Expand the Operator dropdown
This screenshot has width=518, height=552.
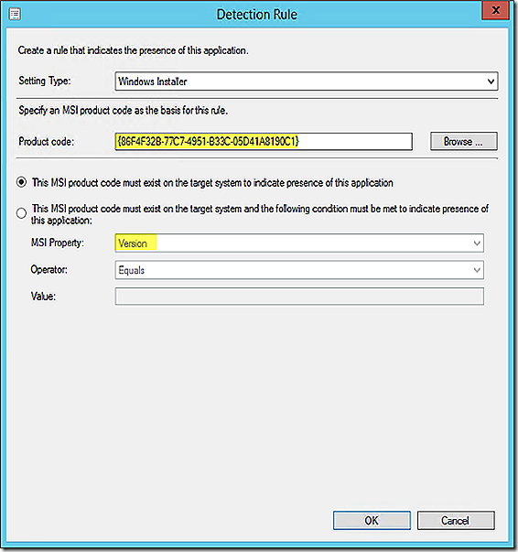[299, 270]
